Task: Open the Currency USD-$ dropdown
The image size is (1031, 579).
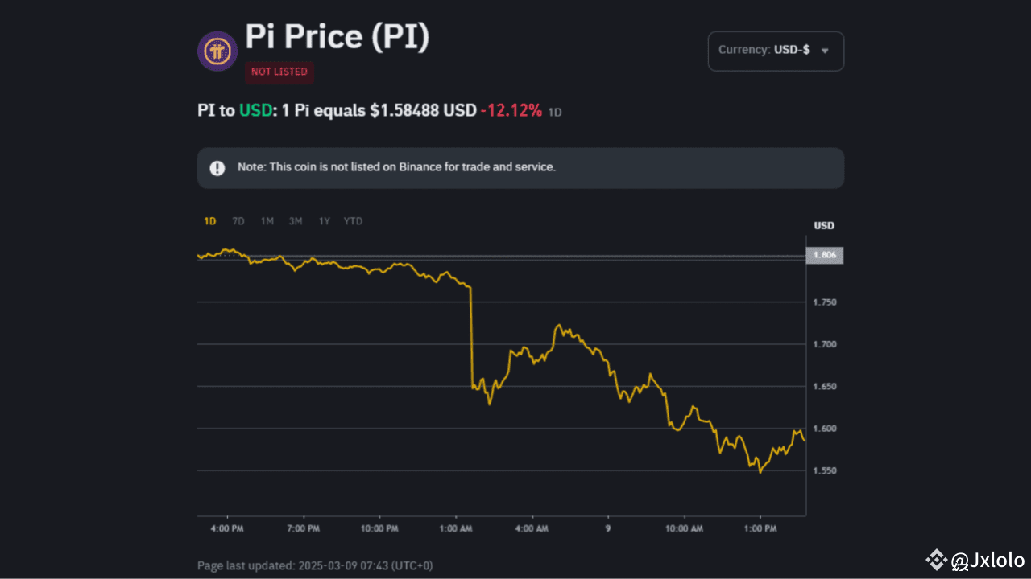Action: 775,51
